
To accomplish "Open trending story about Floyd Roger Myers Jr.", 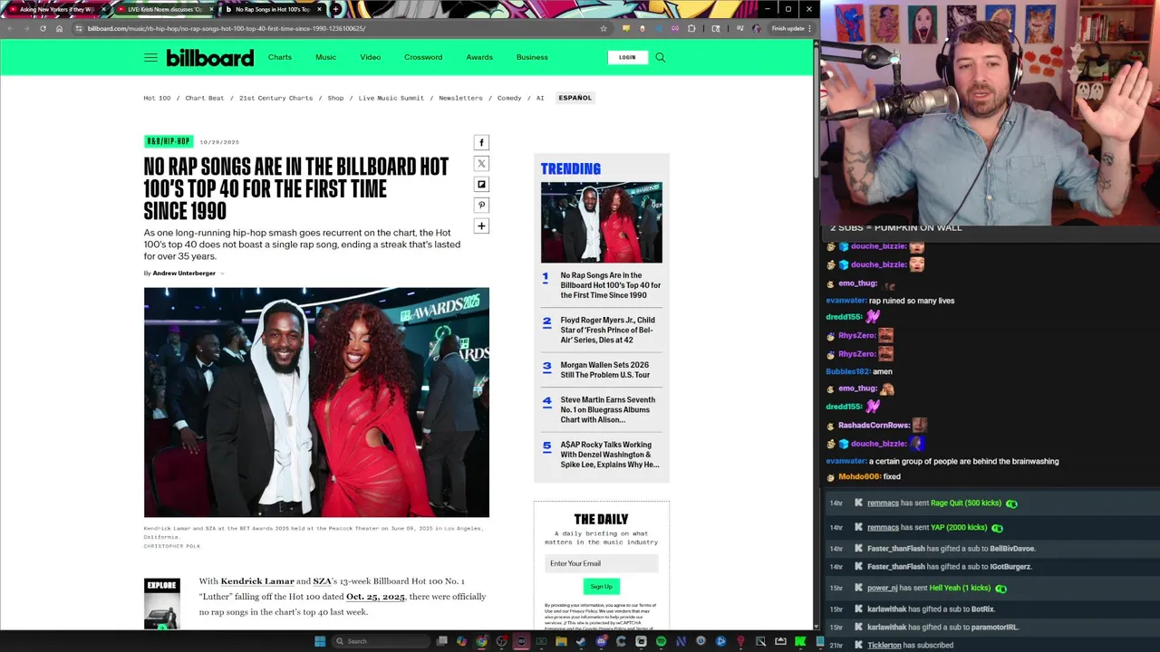I will point(607,330).
